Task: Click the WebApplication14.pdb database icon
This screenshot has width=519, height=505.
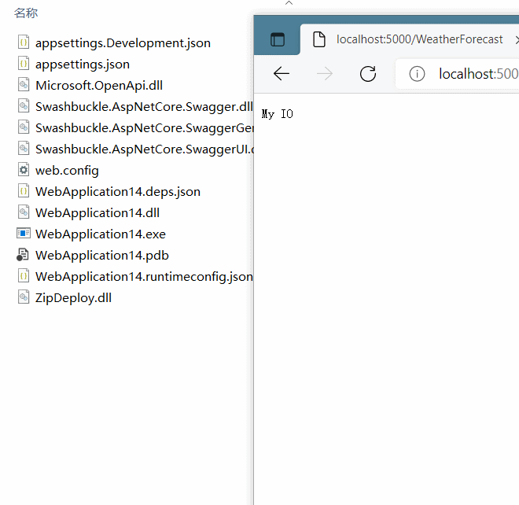Action: click(x=23, y=255)
